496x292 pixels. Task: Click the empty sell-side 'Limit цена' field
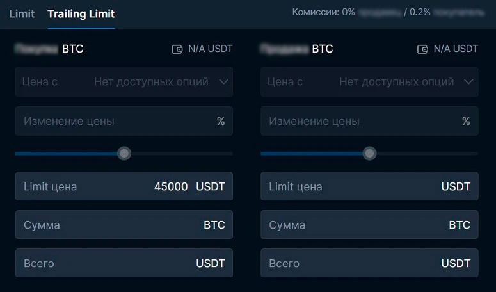coord(369,186)
